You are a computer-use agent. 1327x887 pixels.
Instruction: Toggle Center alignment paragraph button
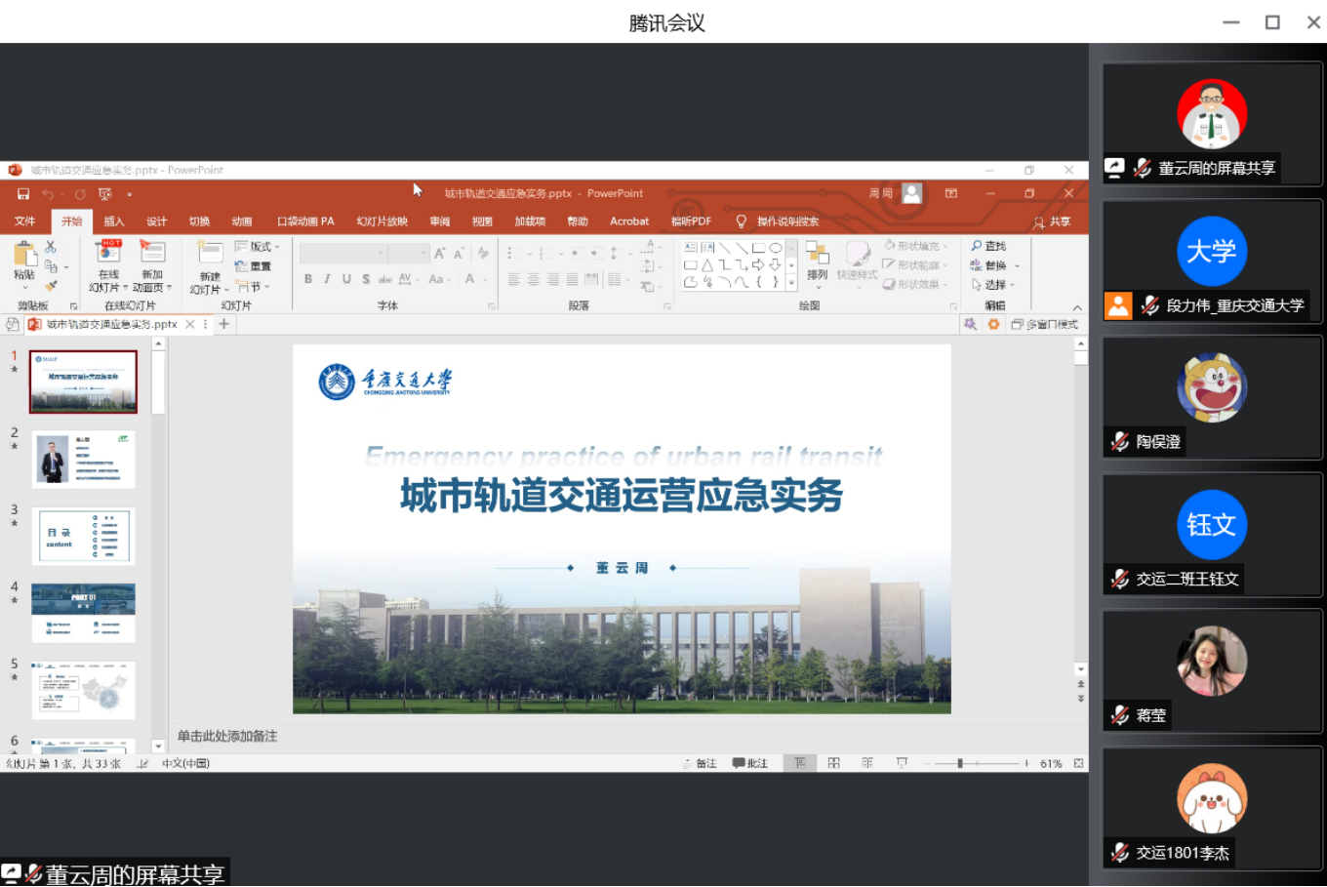pyautogui.click(x=534, y=280)
